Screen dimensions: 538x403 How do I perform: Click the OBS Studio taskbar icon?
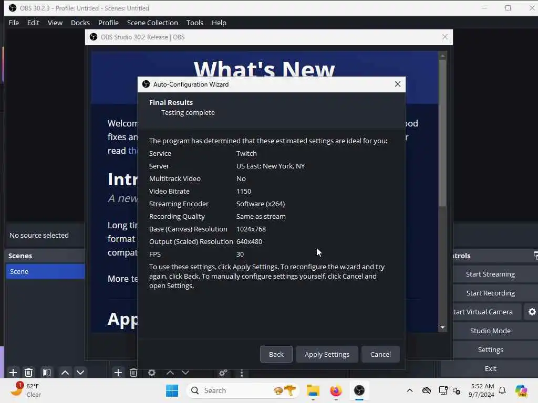359,390
